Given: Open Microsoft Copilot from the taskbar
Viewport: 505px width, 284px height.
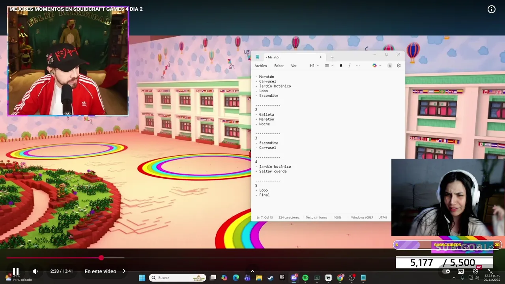Looking at the screenshot, I should (x=224, y=278).
